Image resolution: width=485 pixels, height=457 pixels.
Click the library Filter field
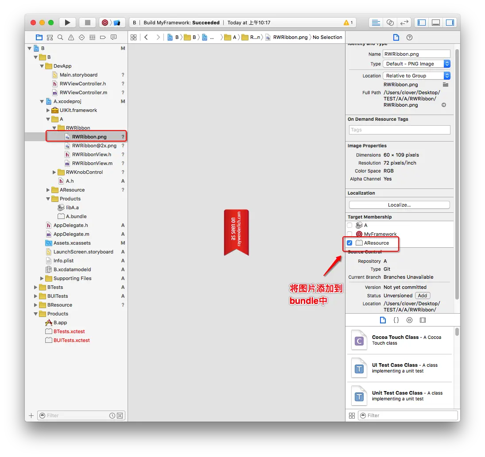[407, 415]
